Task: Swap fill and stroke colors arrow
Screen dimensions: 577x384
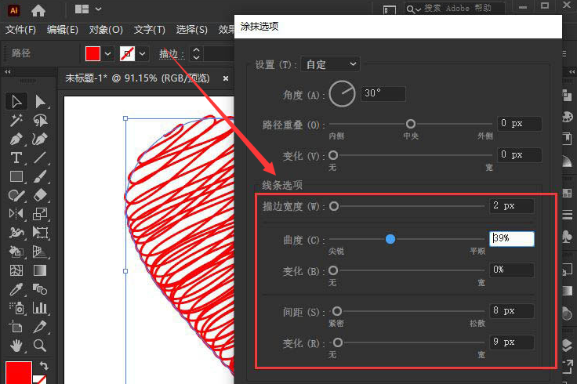Action: [x=44, y=366]
